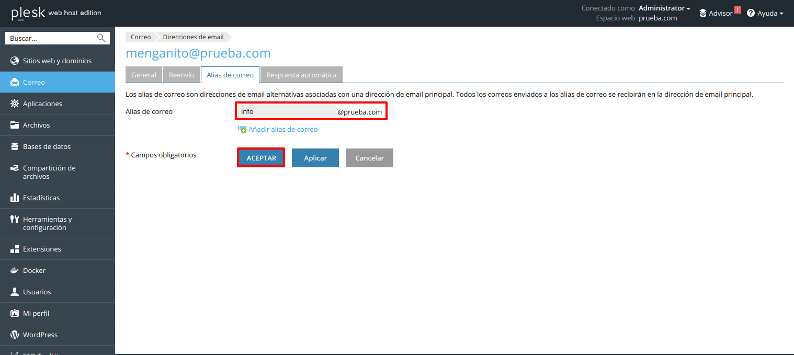Click the folder icon beside Archivos

pos(15,125)
